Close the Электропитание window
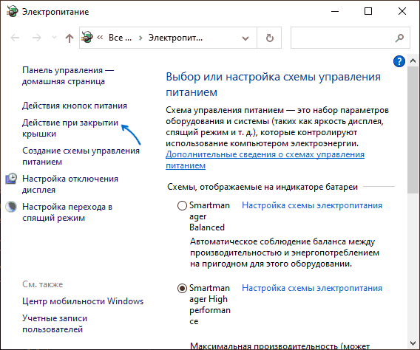This screenshot has height=350, width=420. click(x=402, y=12)
